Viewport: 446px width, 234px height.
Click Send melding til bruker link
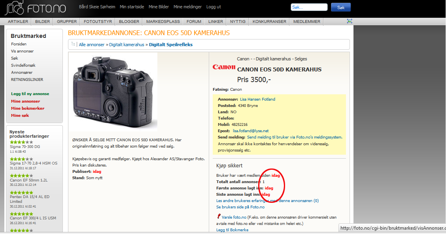295,137
